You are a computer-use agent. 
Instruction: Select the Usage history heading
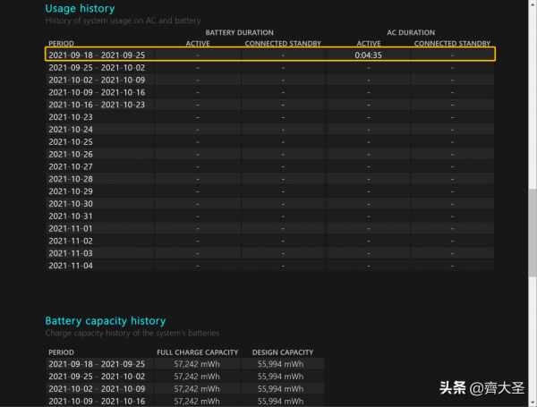point(80,8)
